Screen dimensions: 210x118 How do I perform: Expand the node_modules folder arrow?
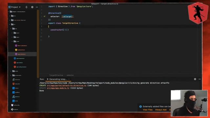click(x=10, y=20)
